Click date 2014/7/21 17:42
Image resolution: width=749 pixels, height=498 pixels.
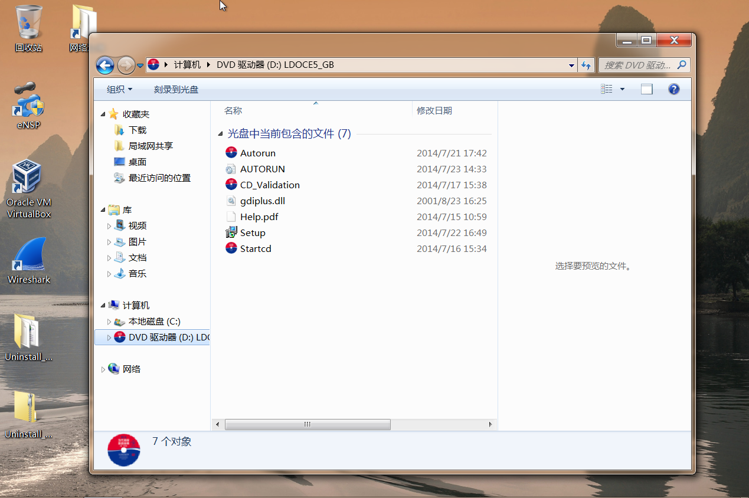[x=452, y=153]
